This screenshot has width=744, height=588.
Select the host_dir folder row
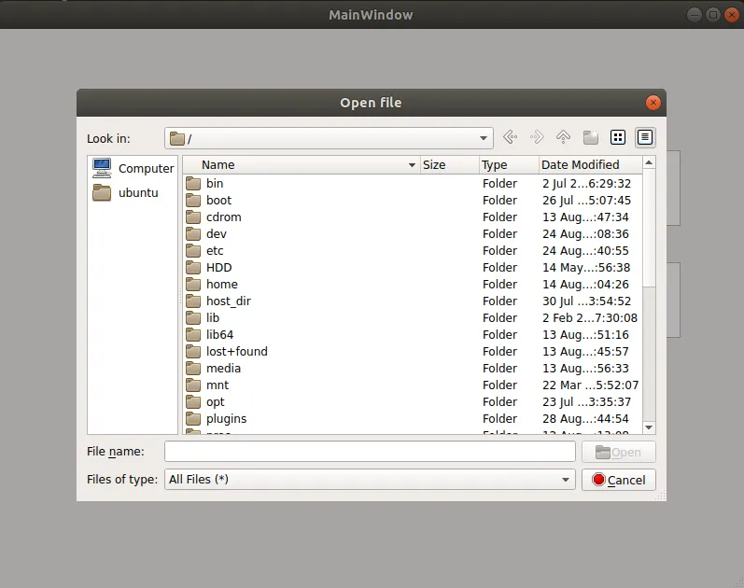pyautogui.click(x=229, y=301)
